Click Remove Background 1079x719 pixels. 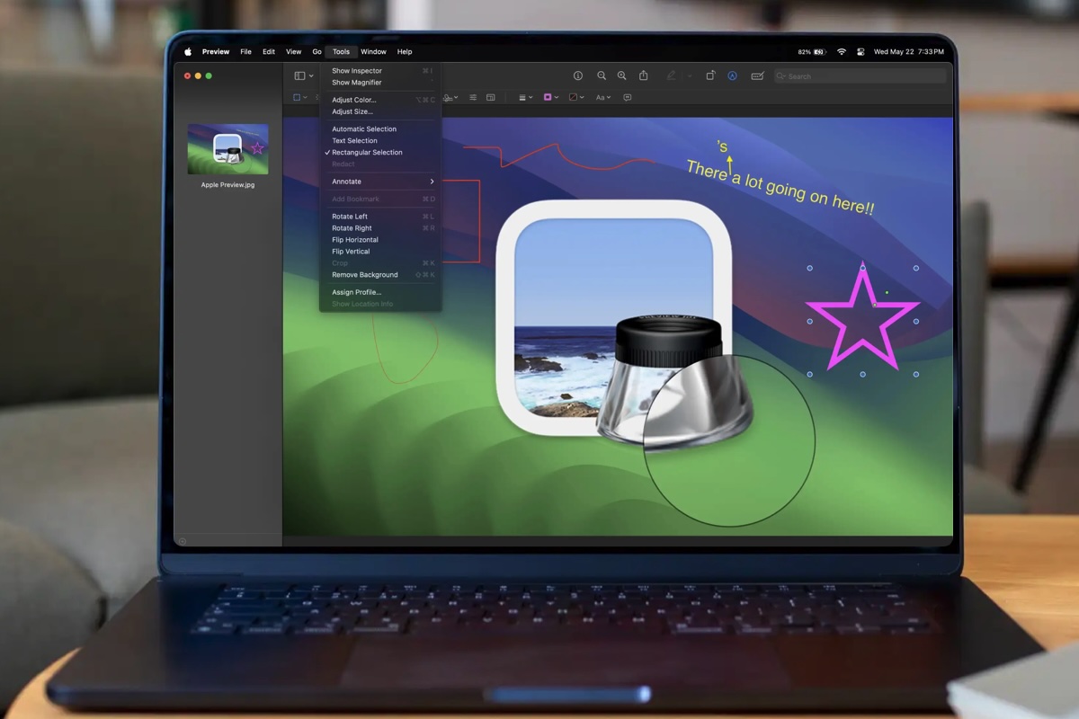[x=364, y=274]
